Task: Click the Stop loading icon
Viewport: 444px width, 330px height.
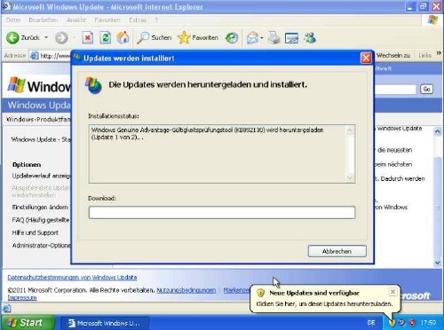Action: (88, 38)
